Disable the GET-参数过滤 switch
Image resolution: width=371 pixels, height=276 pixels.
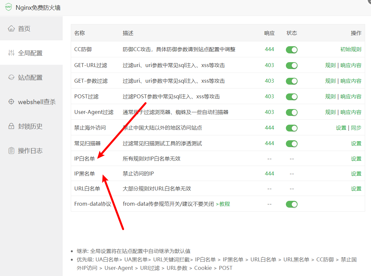291,81
